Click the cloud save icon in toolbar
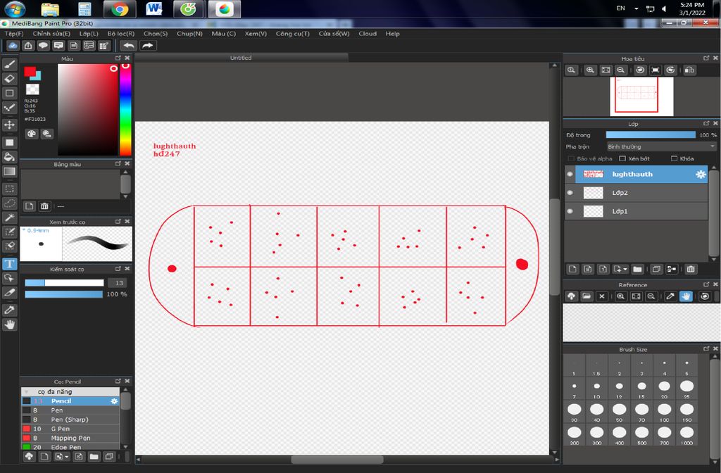Viewport: 721px width, 473px height. pos(13,46)
